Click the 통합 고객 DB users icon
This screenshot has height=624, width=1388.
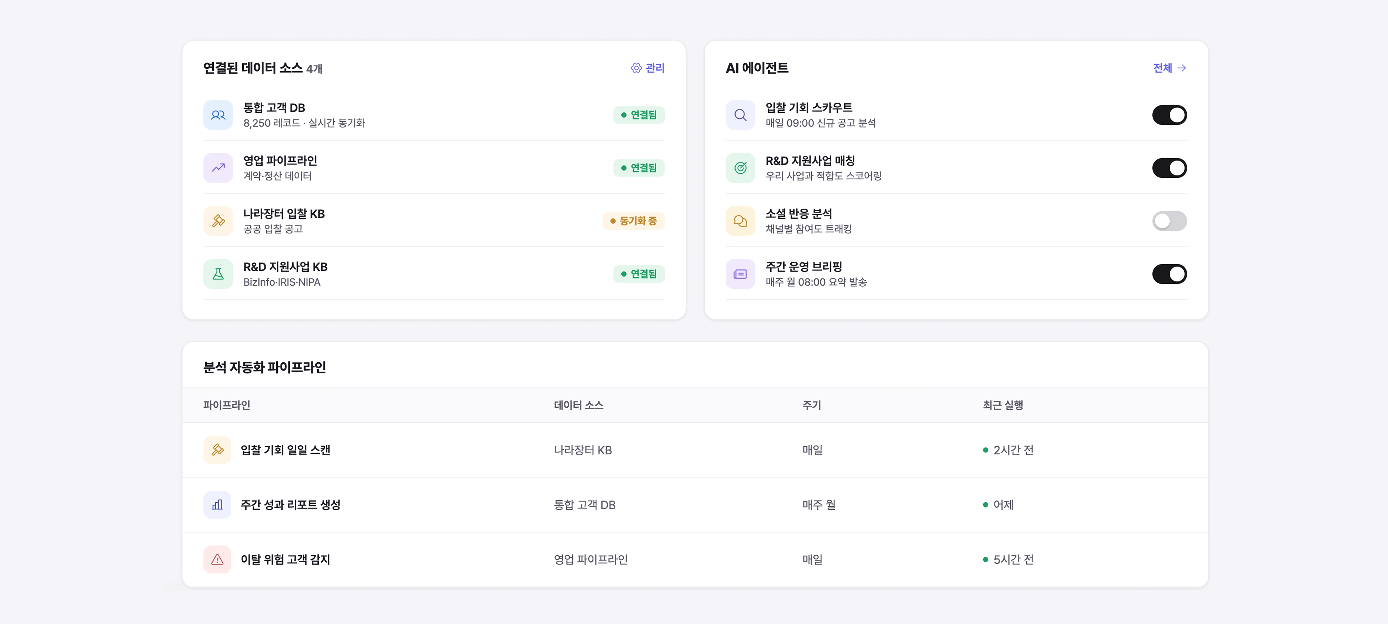218,115
